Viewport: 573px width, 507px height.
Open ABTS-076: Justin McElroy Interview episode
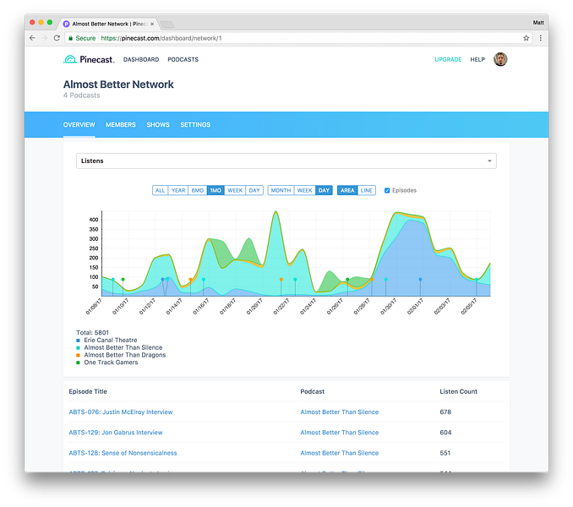121,412
